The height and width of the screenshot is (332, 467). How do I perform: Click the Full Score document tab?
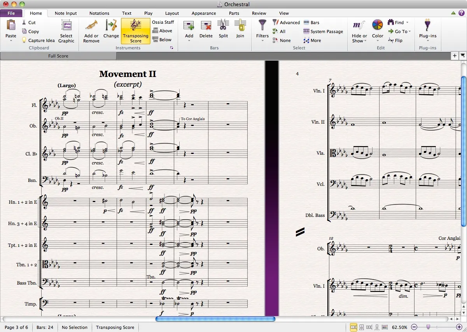58,56
